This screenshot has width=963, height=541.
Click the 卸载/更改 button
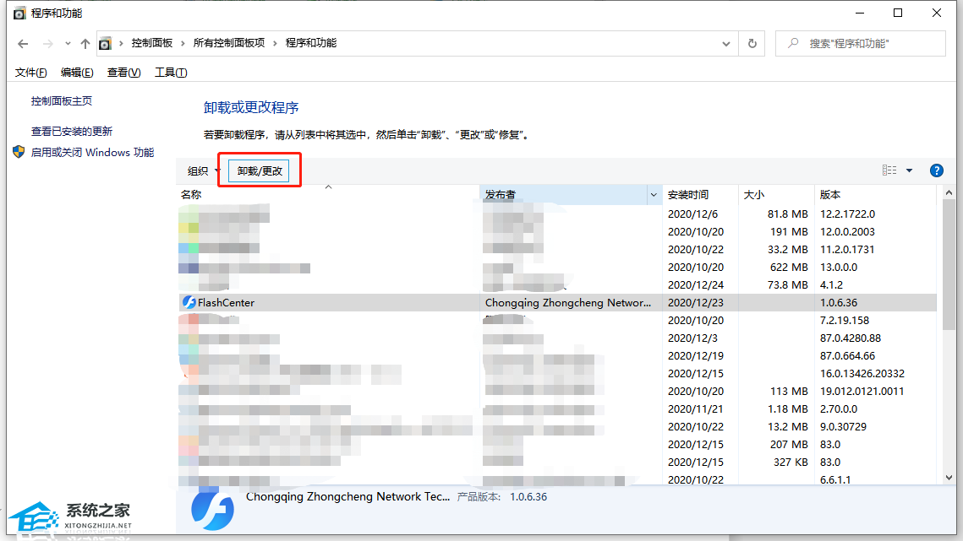[260, 171]
